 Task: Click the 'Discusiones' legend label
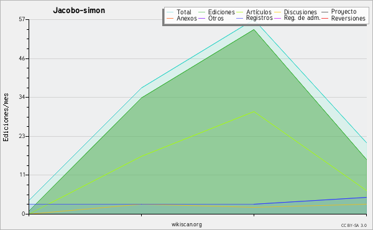[x=300, y=12]
